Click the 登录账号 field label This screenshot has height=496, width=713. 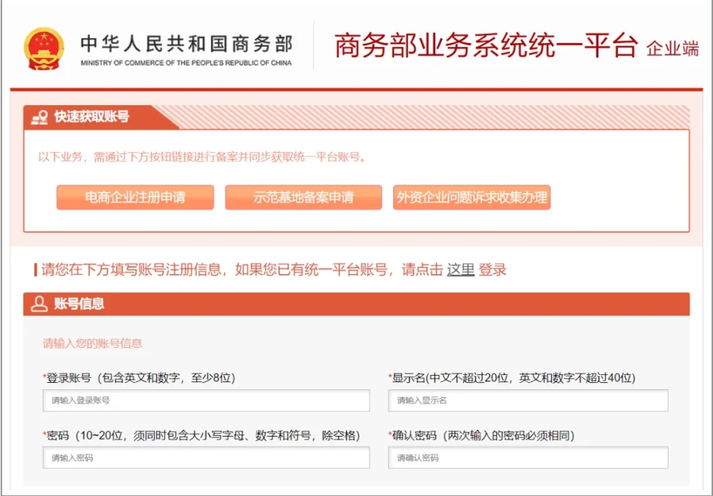coord(139,378)
